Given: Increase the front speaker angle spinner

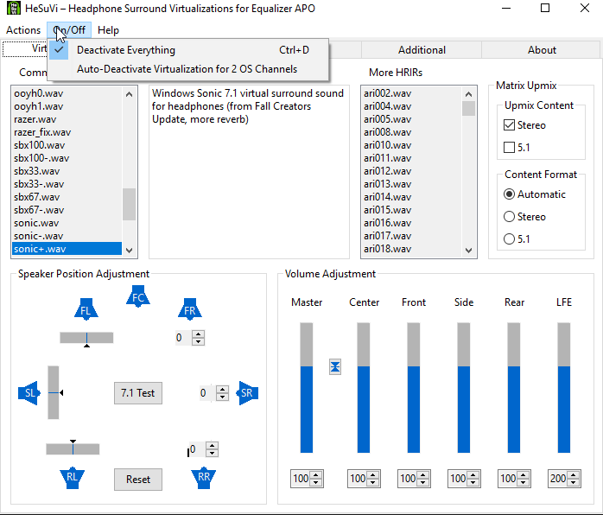Looking at the screenshot, I should pos(199,334).
